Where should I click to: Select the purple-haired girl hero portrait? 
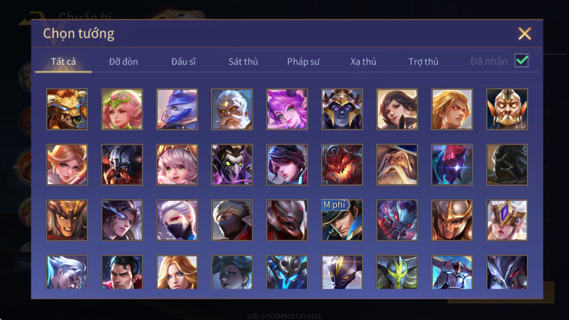tap(287, 109)
